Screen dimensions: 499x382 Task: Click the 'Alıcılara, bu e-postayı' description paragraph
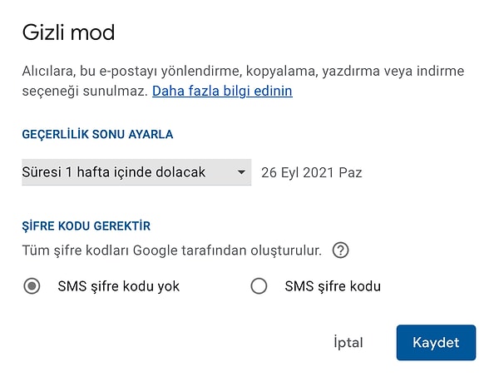(x=243, y=81)
